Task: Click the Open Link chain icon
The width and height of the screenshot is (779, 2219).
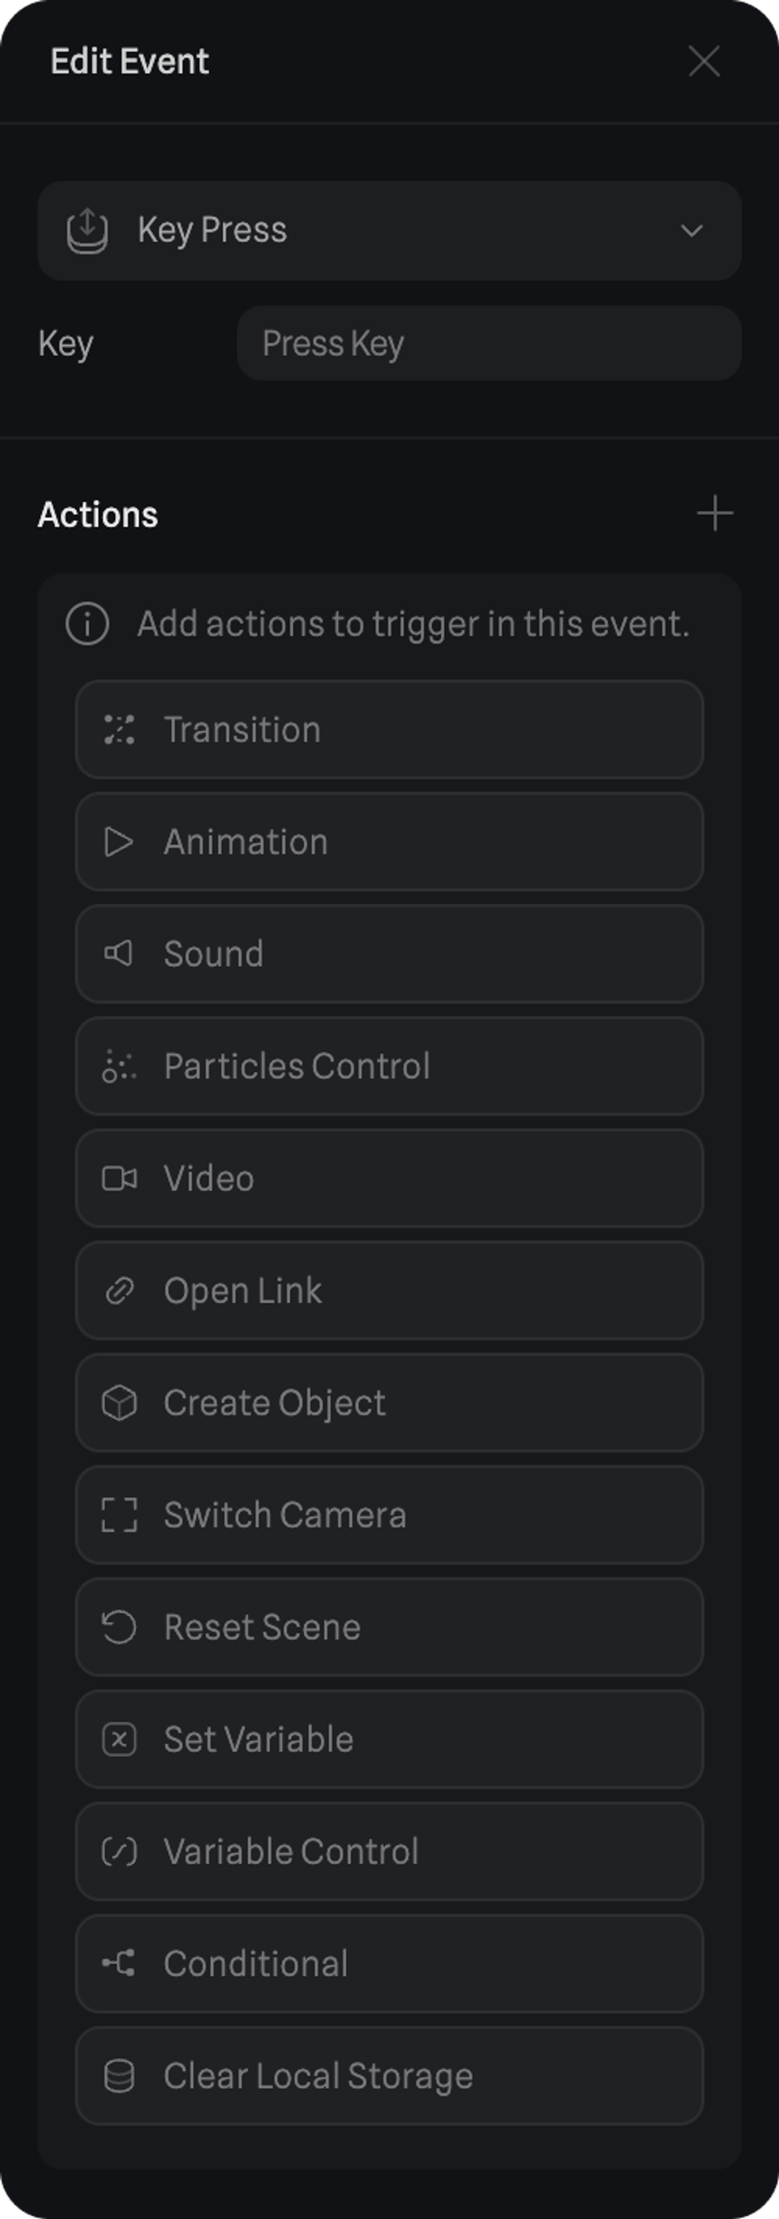Action: coord(119,1290)
